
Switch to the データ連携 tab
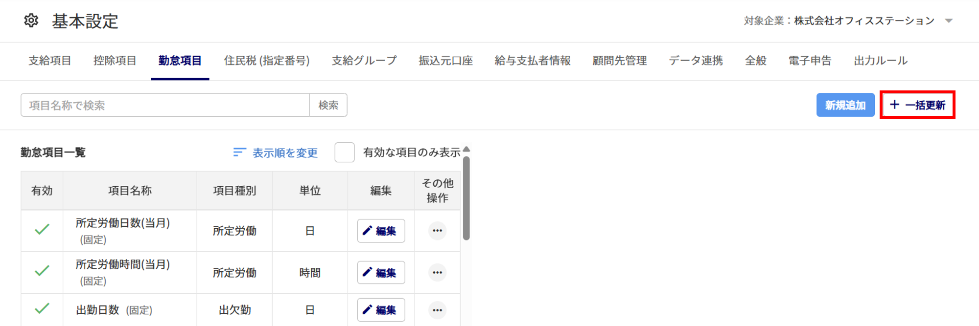(x=696, y=61)
